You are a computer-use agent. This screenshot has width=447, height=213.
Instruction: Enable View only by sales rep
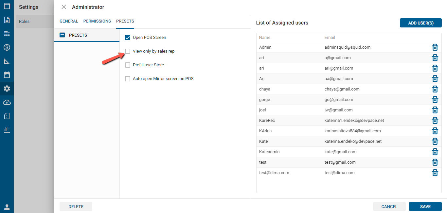point(128,51)
